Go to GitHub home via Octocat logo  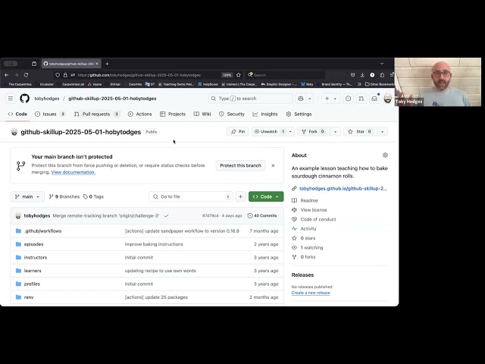click(x=25, y=99)
